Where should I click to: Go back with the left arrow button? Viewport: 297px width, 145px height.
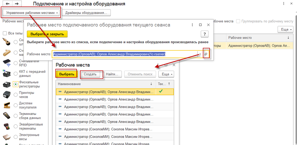(8, 4)
